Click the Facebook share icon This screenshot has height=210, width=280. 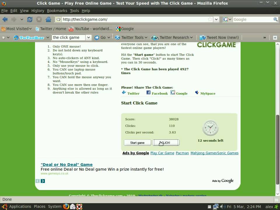(148, 92)
